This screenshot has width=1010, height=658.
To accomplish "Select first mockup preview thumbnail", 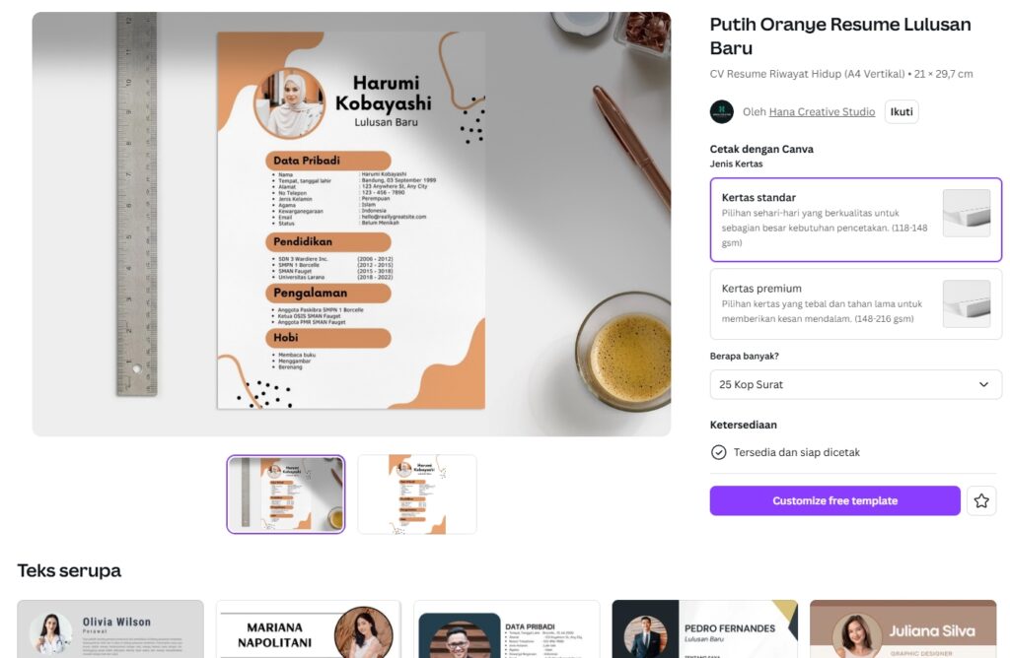I will (285, 493).
